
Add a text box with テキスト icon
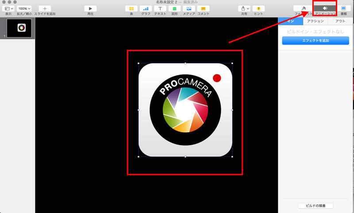tap(160, 8)
